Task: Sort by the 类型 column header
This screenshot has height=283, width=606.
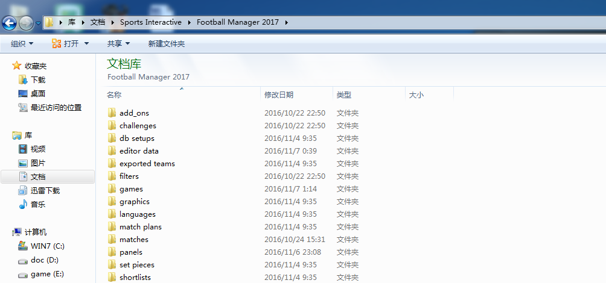Action: point(369,95)
